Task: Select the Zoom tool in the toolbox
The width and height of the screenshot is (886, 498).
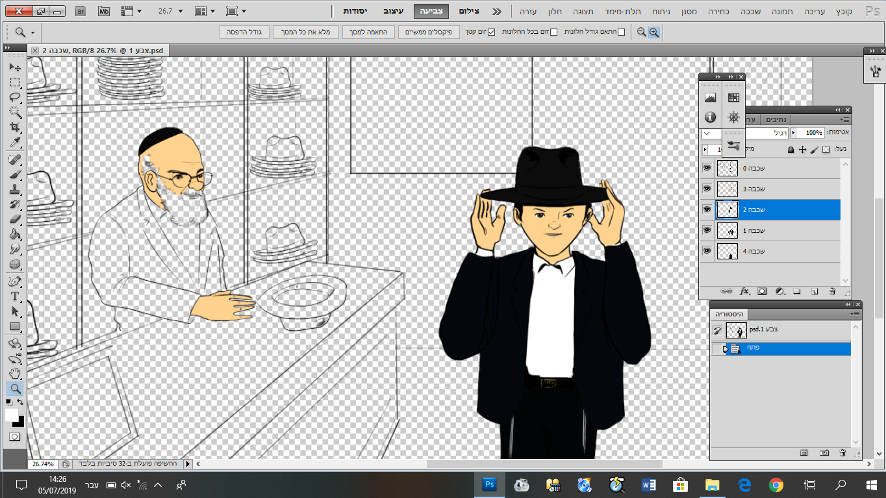Action: point(15,388)
